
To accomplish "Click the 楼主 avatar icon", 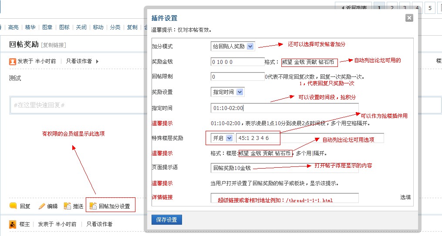I will pos(13,224).
